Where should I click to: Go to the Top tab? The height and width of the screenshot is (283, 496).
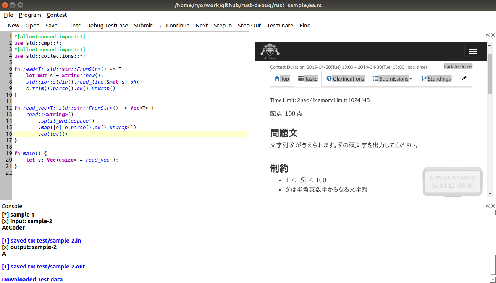pos(282,79)
